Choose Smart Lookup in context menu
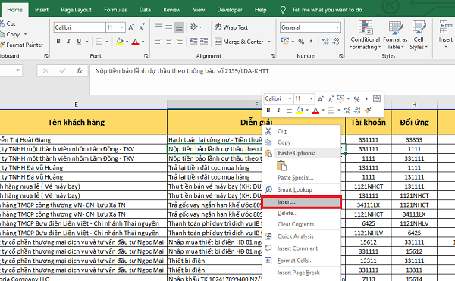 [301, 190]
